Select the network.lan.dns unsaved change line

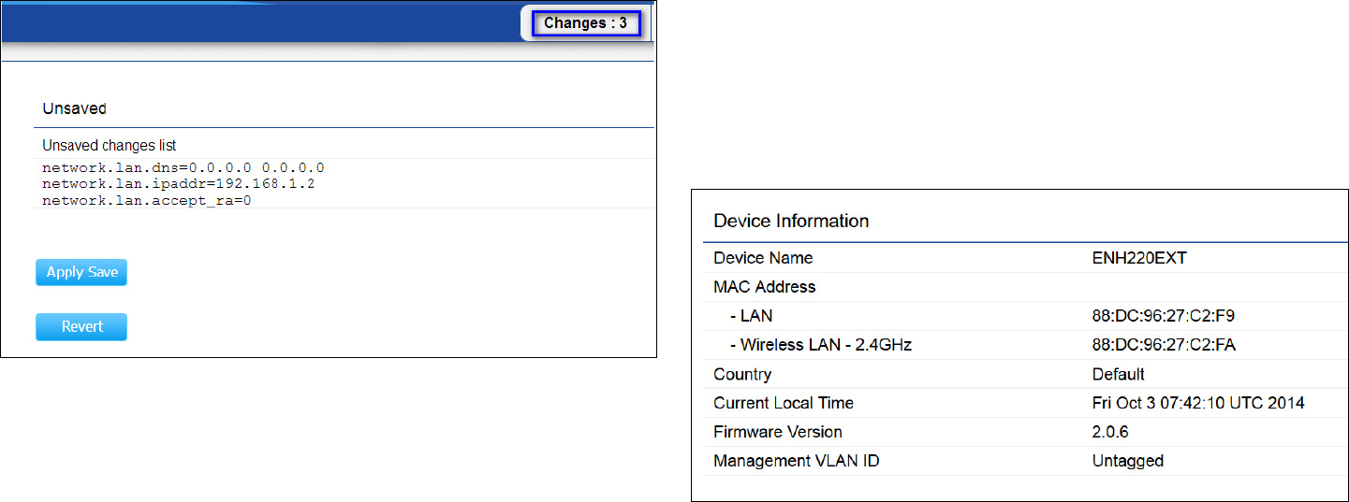[x=183, y=167]
